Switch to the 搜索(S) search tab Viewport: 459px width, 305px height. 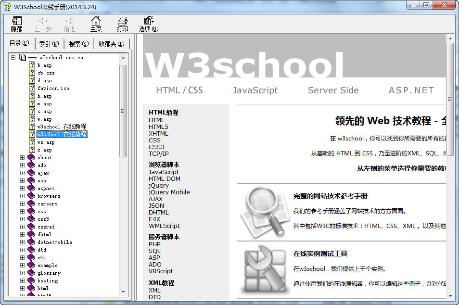point(79,44)
